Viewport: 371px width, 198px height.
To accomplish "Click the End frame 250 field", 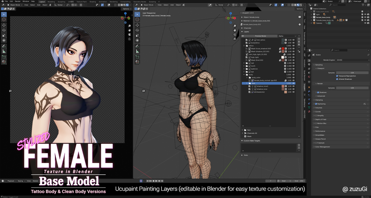I will [299, 181].
